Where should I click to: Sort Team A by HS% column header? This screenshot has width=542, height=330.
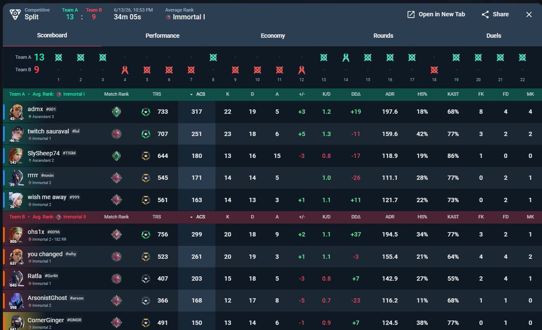(422, 94)
